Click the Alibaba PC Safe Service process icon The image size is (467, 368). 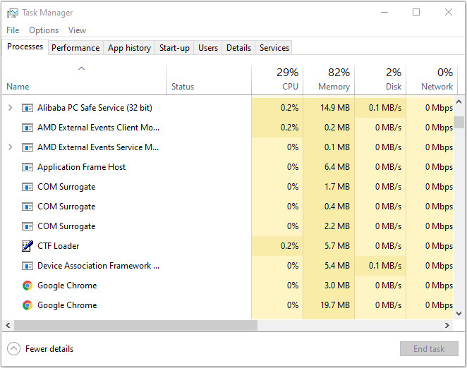(28, 108)
